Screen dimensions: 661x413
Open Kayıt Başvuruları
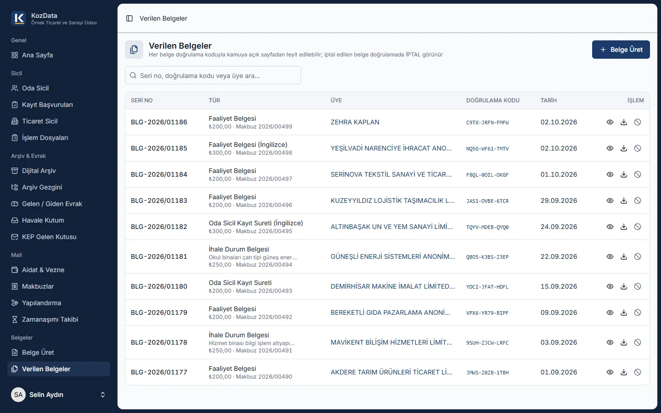pos(59,105)
